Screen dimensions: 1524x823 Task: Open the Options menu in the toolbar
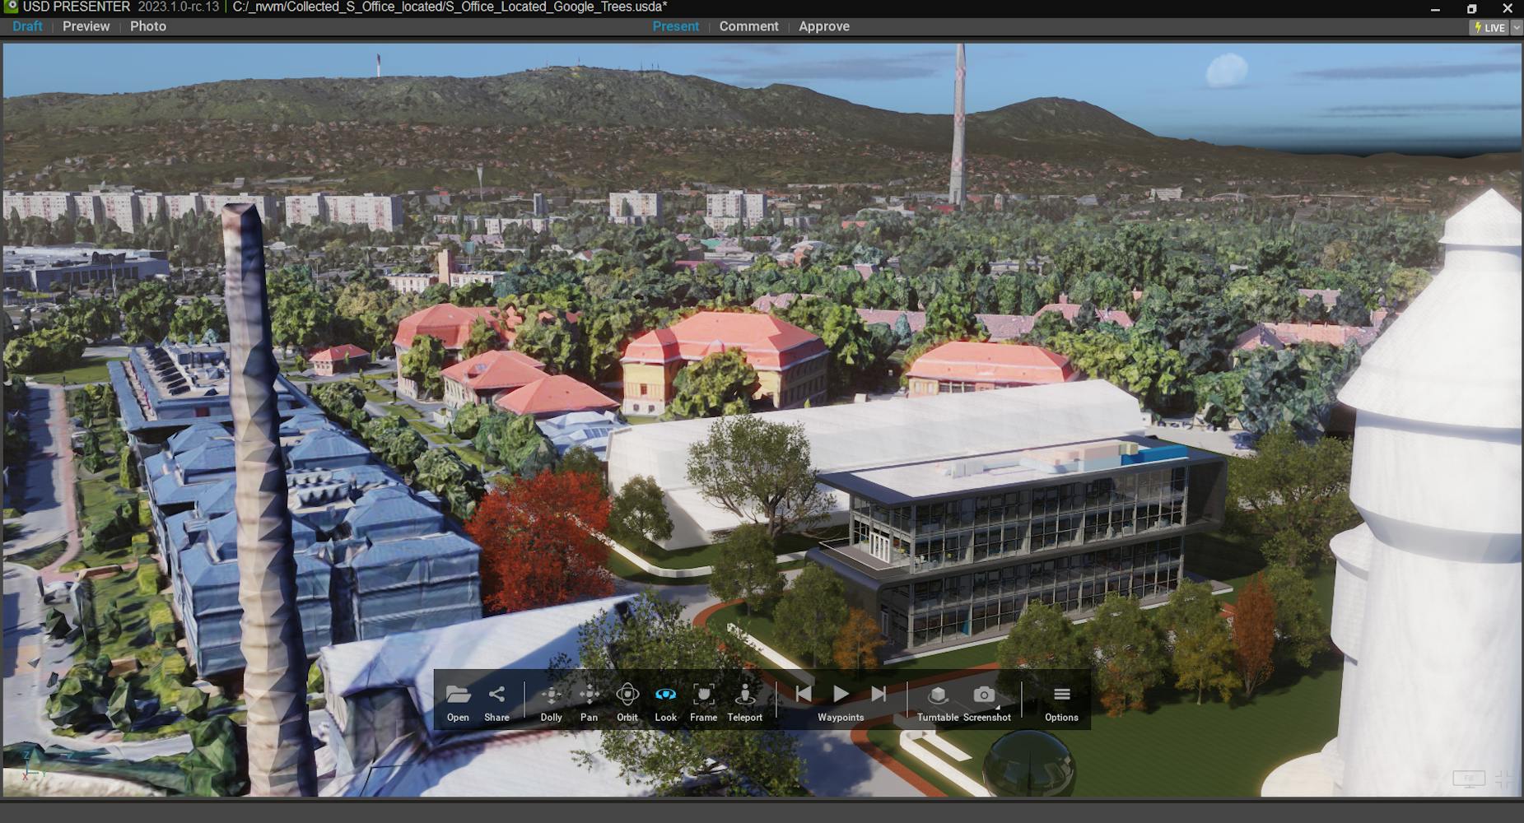tap(1060, 695)
